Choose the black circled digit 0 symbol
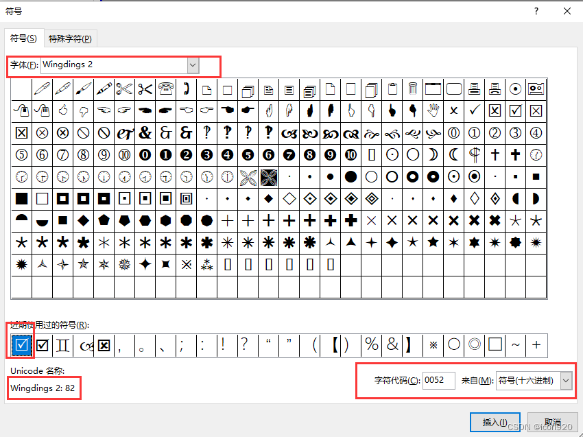Viewport: 583px width, 437px height. (x=145, y=155)
